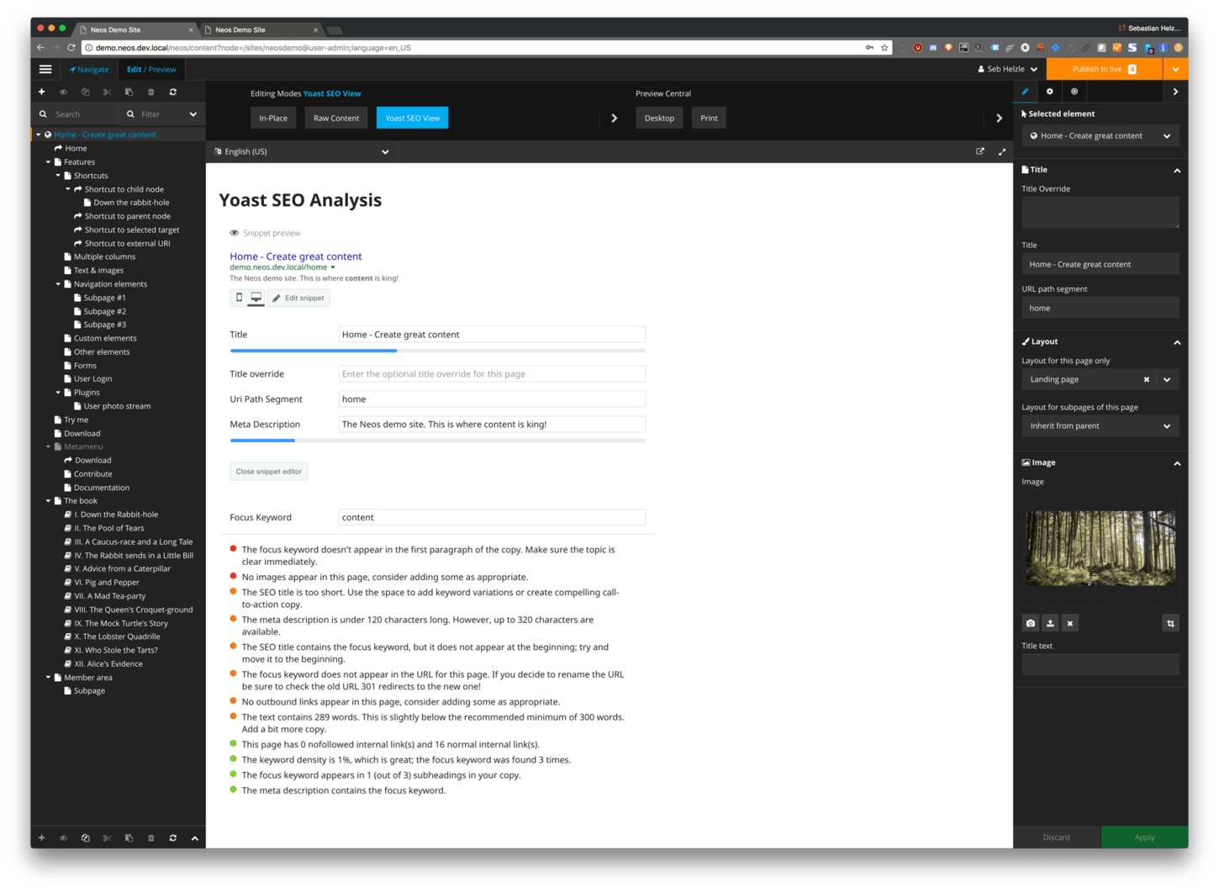The image size is (1219, 892).
Task: Switch preview to Print mode
Action: point(709,118)
